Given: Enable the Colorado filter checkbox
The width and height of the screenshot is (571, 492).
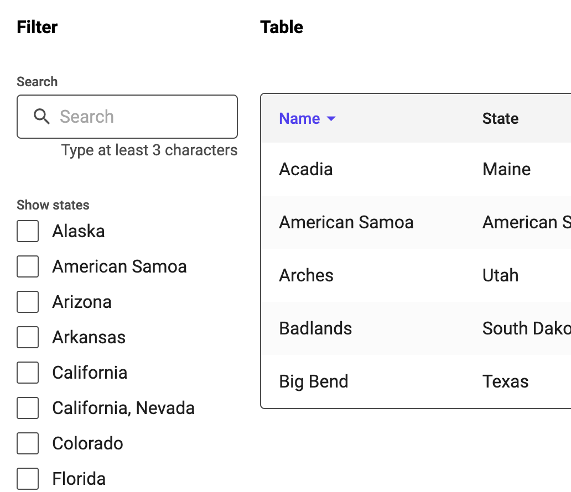Looking at the screenshot, I should 28,443.
